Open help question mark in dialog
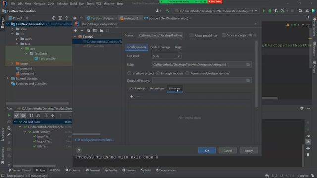Viewport: 317px width, 178px height. [79, 150]
